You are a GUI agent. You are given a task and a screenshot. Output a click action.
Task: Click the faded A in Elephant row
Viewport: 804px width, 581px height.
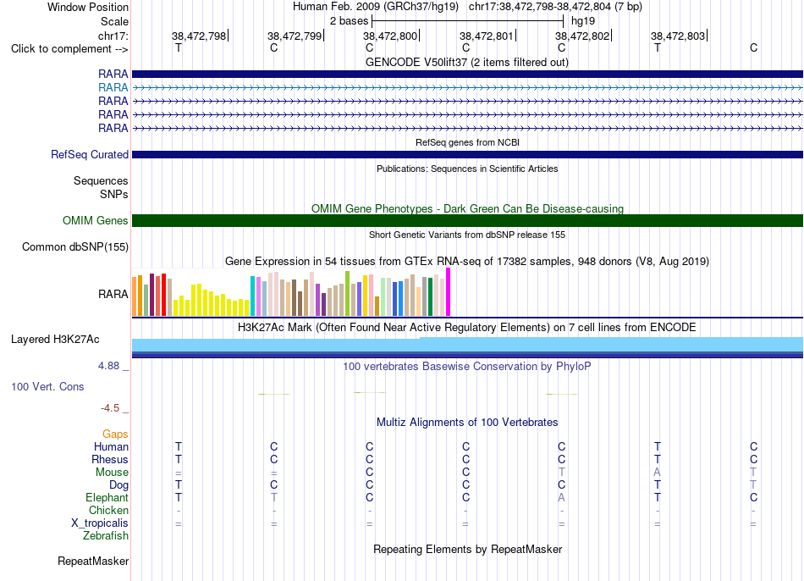(561, 497)
